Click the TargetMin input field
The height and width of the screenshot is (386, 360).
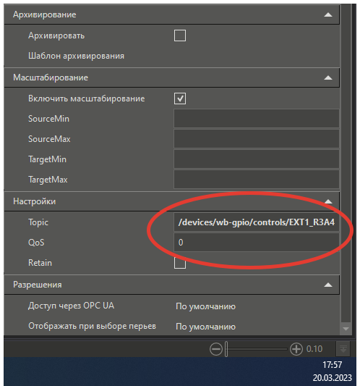[257, 159]
